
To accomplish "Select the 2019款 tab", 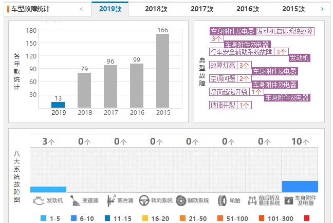I will 110,9.
